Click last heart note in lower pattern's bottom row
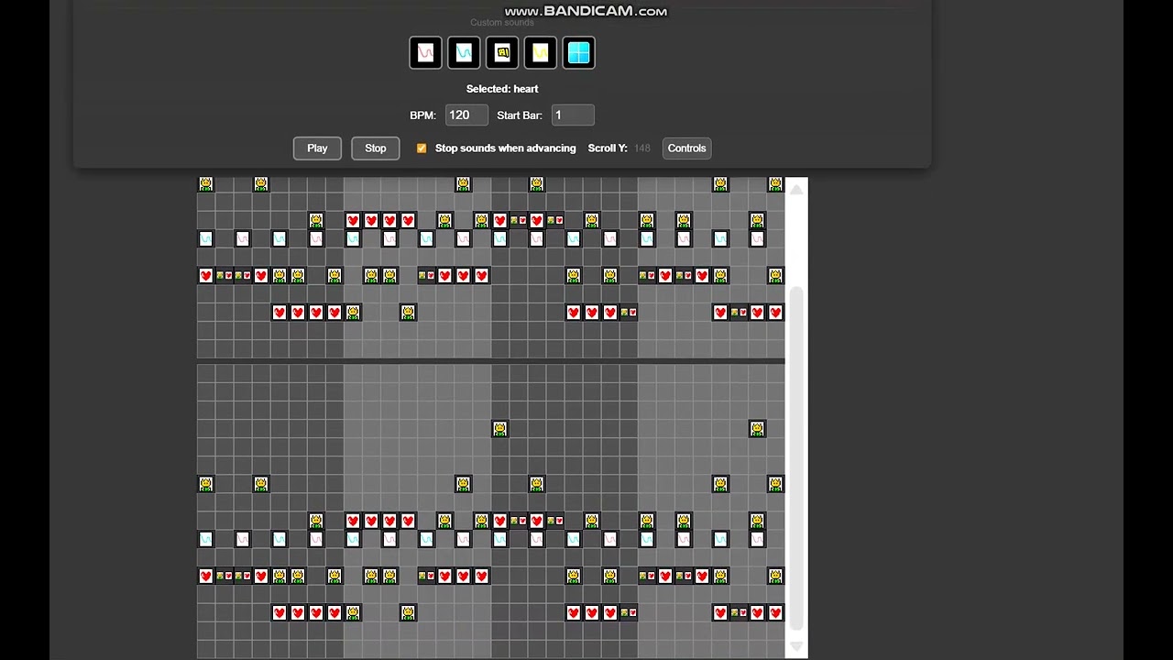Viewport: 1173px width, 660px height. pyautogui.click(x=775, y=612)
